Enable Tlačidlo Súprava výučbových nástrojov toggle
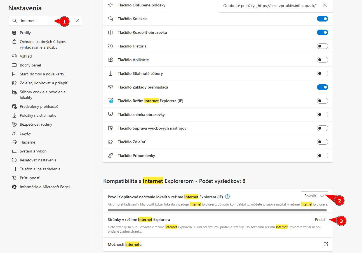Viewport: 362px width, 253px height. (x=322, y=128)
